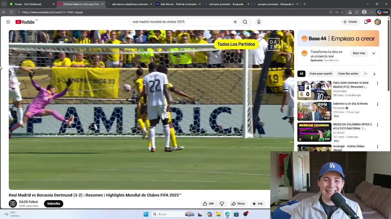Screen dimensions: 391x219
Task: Open the video title Real Madrid vs Borussia Dortmund
Action: pyautogui.click(x=95, y=195)
